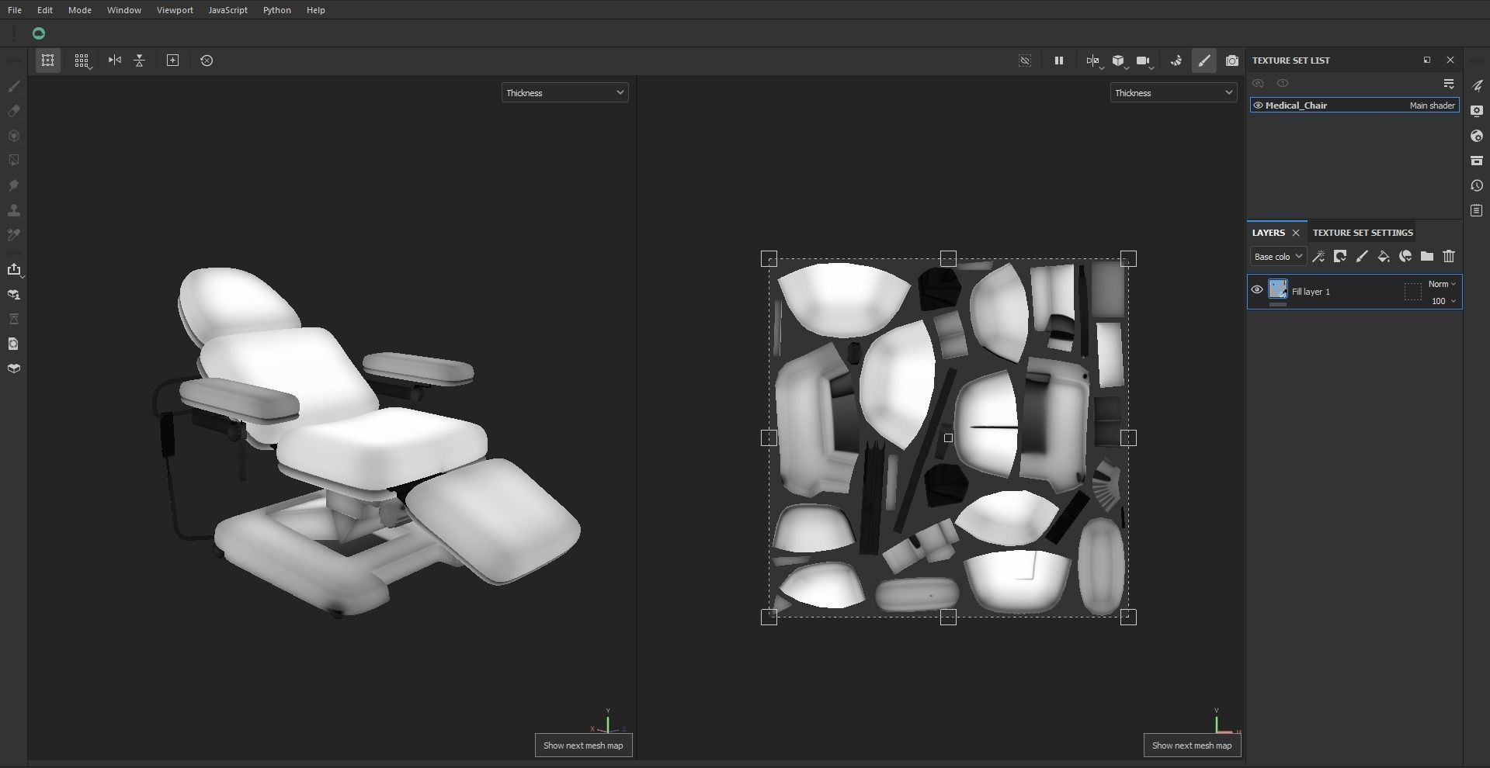Screen dimensions: 1490x768
Task: Take a viewport screenshot with camera icon
Action: click(1232, 61)
